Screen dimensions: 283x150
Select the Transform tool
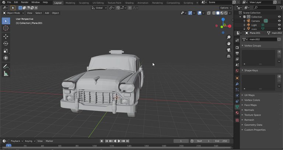pyautogui.click(x=6, y=58)
